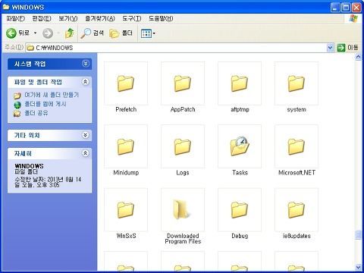Collapse the 파일 및 폴더 작업 panel
This screenshot has height=273, width=364.
(86, 82)
